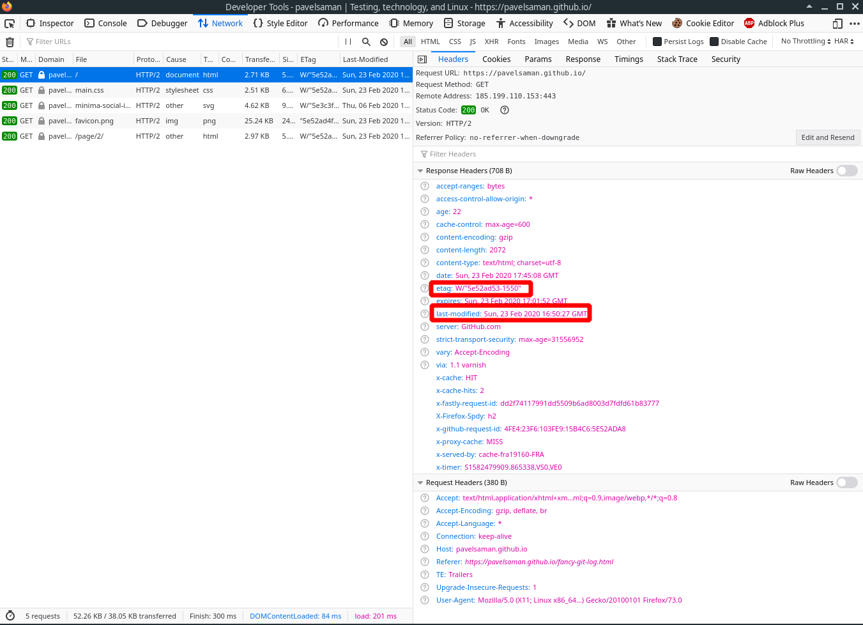Select the /page/2/ request row

tap(206, 136)
